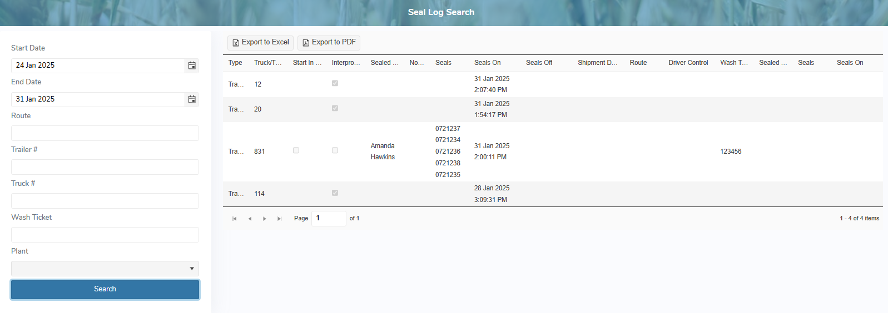Toggle Start In checkbox for truck 831
The height and width of the screenshot is (313, 888).
click(x=296, y=150)
